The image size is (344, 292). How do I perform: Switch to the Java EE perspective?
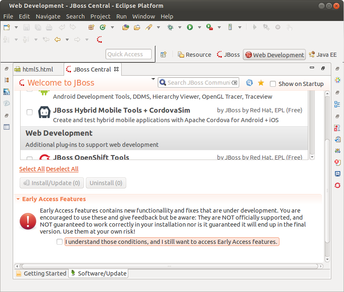point(323,55)
